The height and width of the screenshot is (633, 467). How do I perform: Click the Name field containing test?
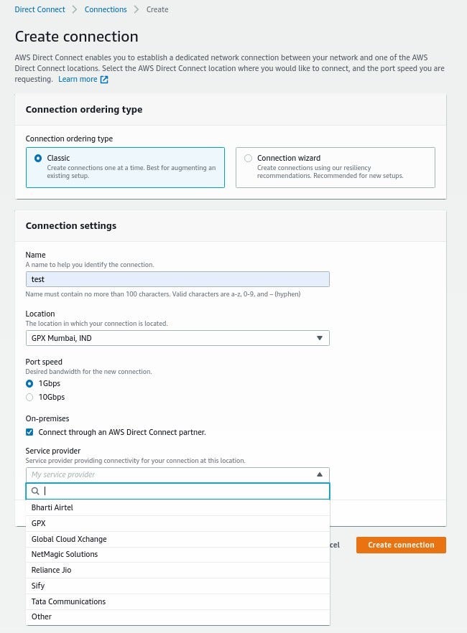(177, 279)
